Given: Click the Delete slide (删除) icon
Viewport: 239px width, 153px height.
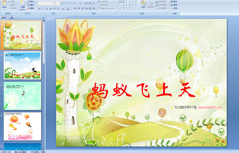Looking at the screenshot, I should coord(32,8).
